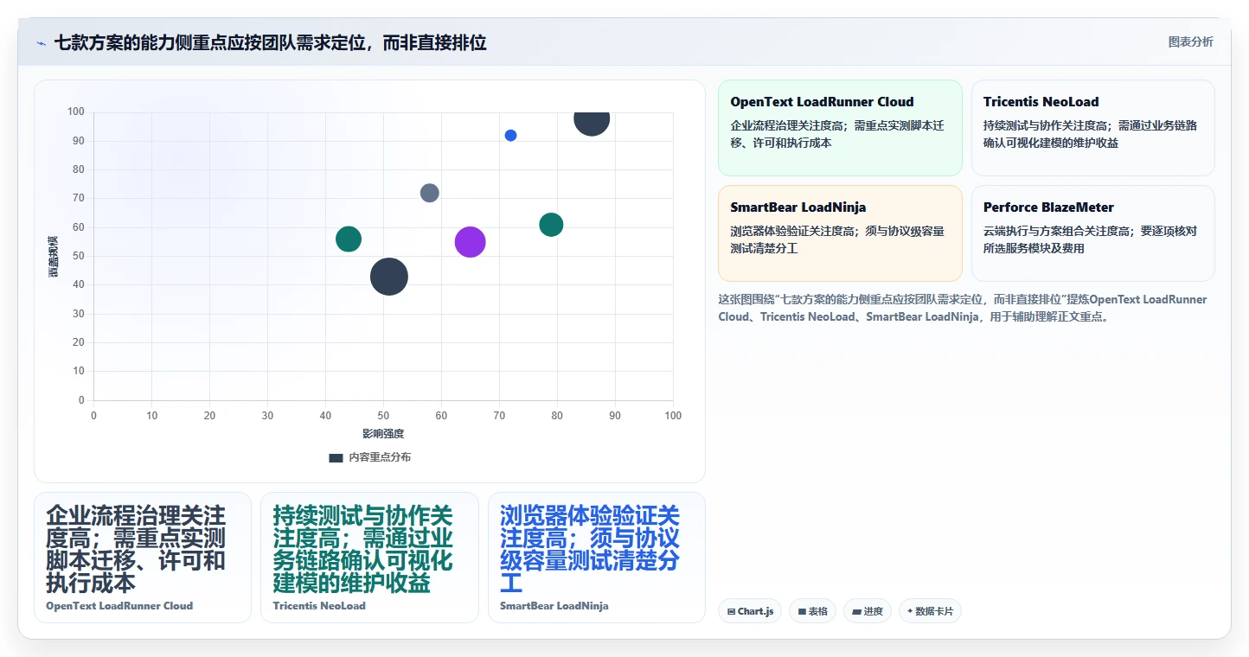Click the purple bubble in the chart
1249x657 pixels.
[470, 242]
